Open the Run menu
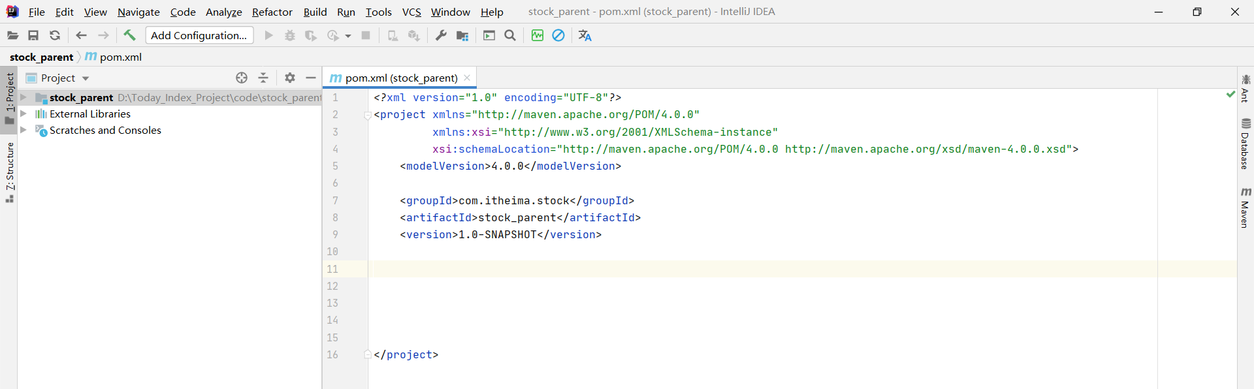This screenshot has width=1254, height=389. point(346,12)
